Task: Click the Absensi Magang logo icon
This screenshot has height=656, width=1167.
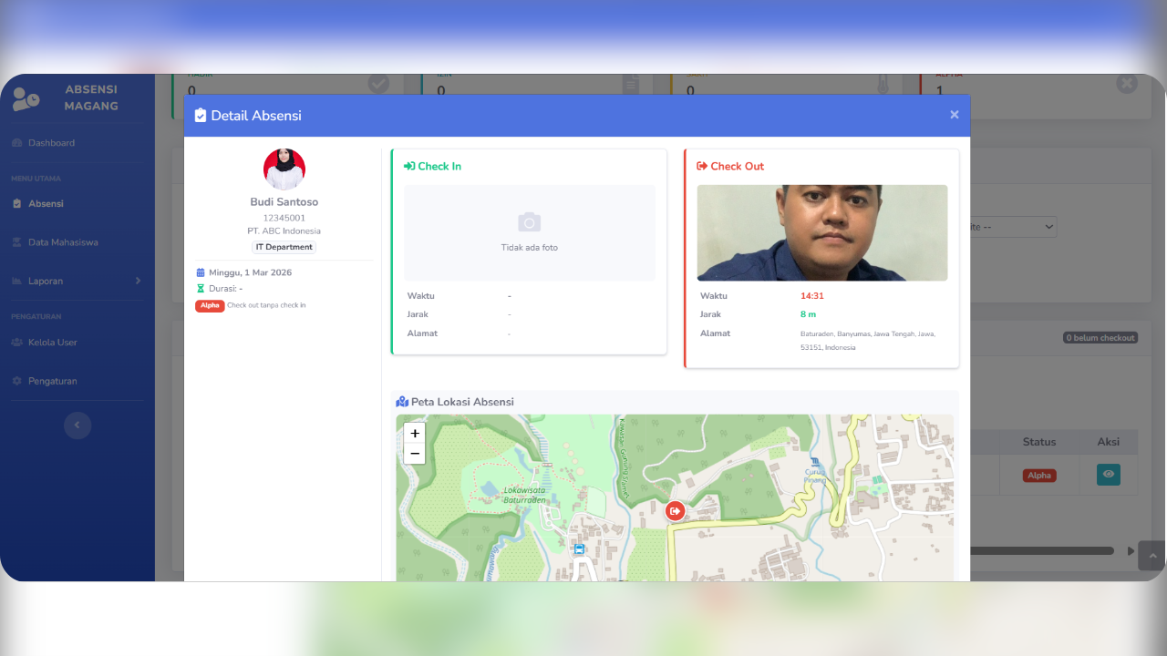Action: click(x=26, y=98)
